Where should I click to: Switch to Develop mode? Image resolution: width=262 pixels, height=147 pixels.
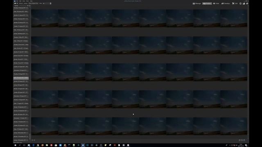(x=226, y=3)
